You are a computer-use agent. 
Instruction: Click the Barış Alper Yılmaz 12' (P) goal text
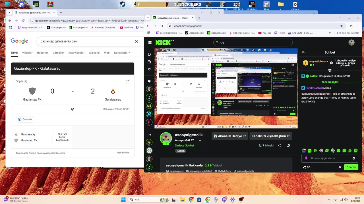coord(116,109)
